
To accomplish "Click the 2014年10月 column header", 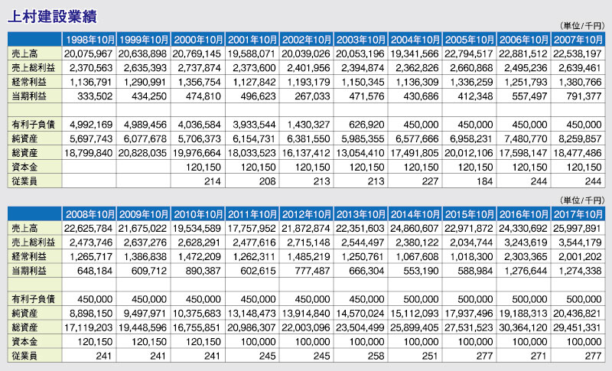I will pyautogui.click(x=415, y=214).
